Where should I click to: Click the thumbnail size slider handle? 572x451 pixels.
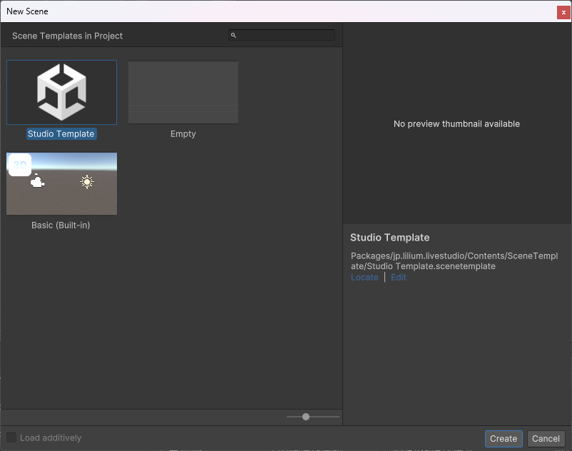click(x=306, y=417)
